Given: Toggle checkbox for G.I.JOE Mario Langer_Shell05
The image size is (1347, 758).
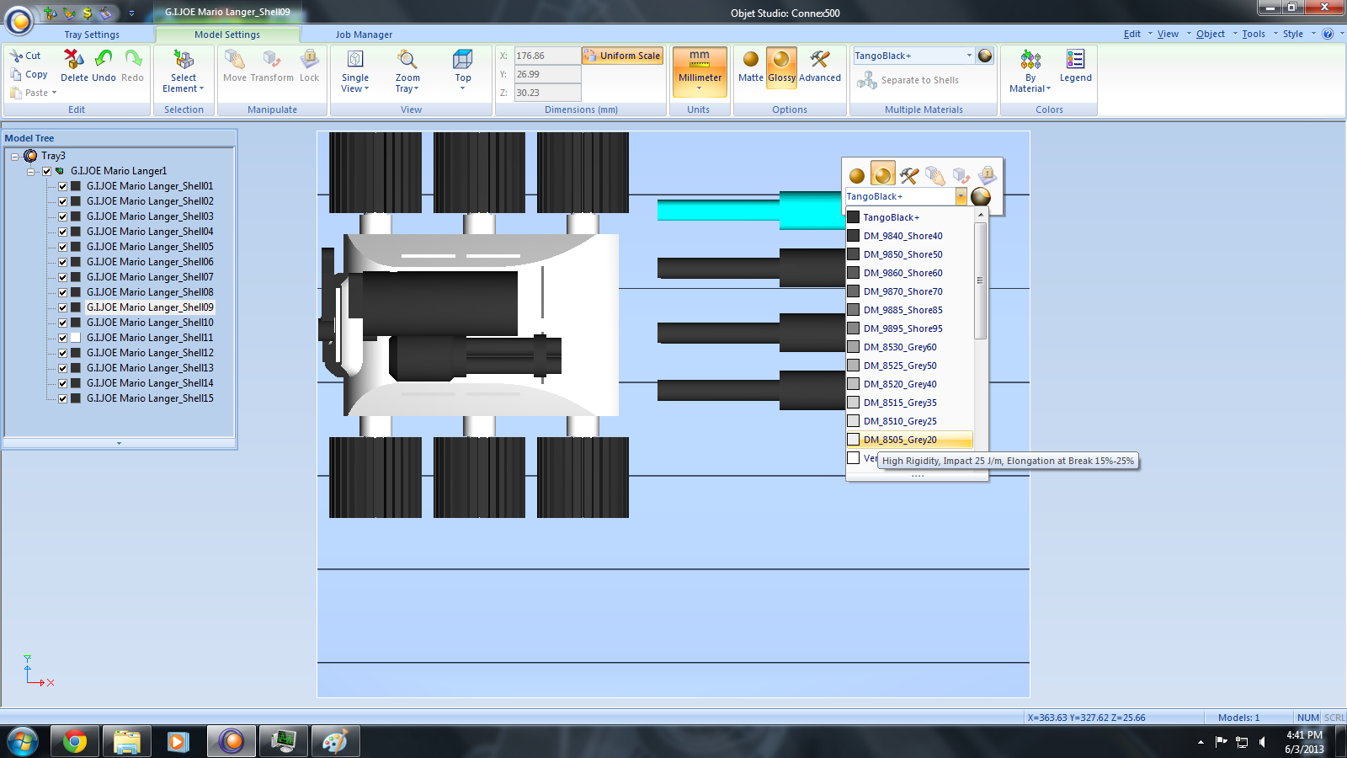Looking at the screenshot, I should (x=62, y=247).
